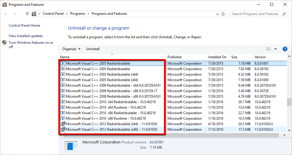Click the Control Panel icon in address bar
This screenshot has height=155, width=292.
pos(34,14)
